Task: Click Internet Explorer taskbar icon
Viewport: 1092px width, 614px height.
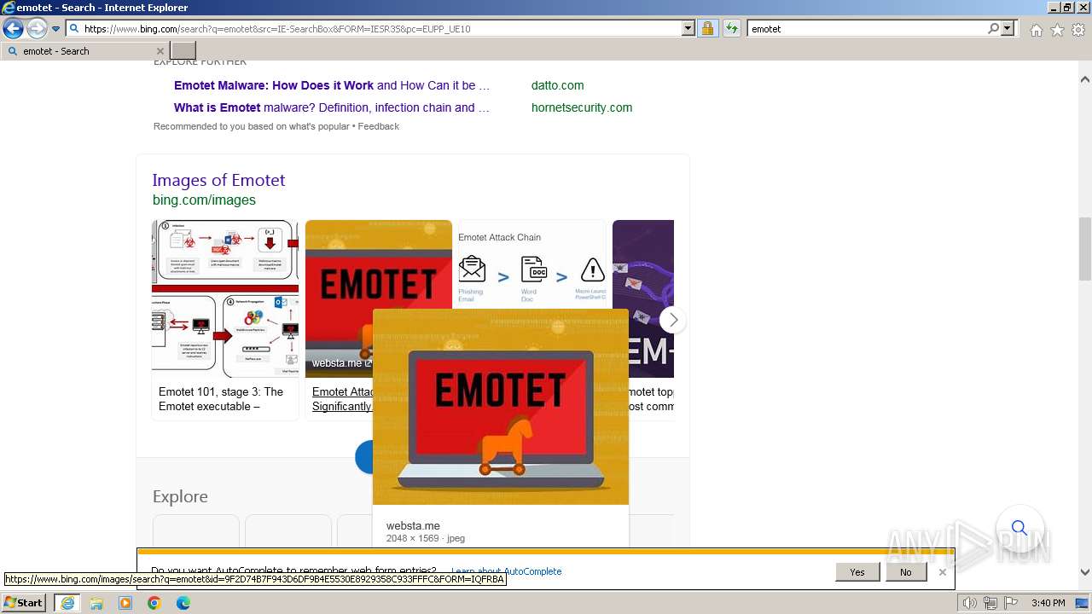Action: pyautogui.click(x=67, y=603)
